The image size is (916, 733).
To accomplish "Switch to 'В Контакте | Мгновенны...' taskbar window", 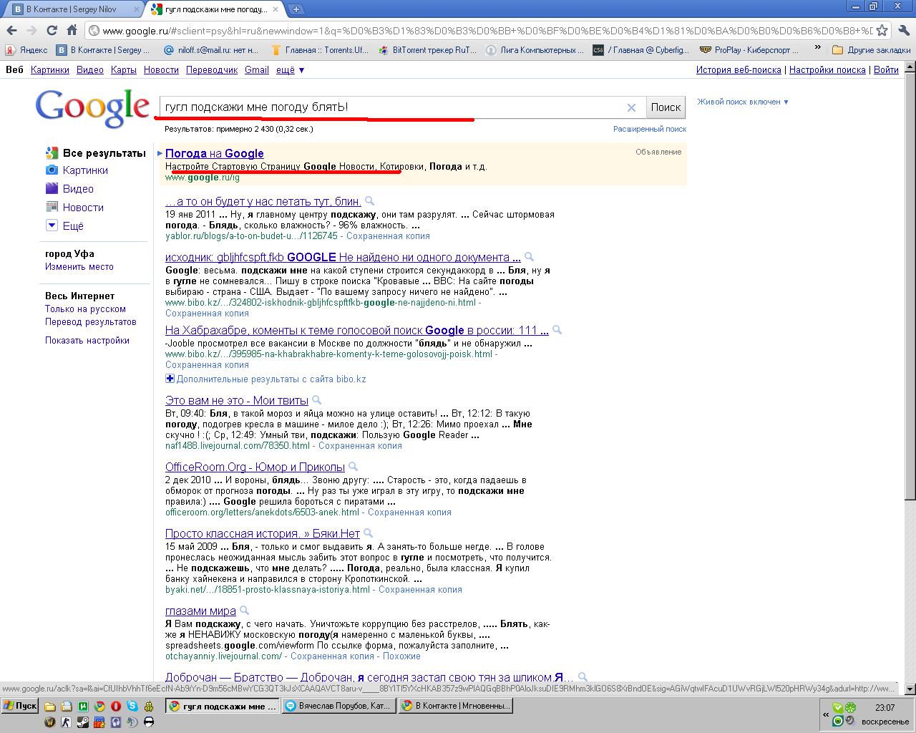I will pos(455,706).
